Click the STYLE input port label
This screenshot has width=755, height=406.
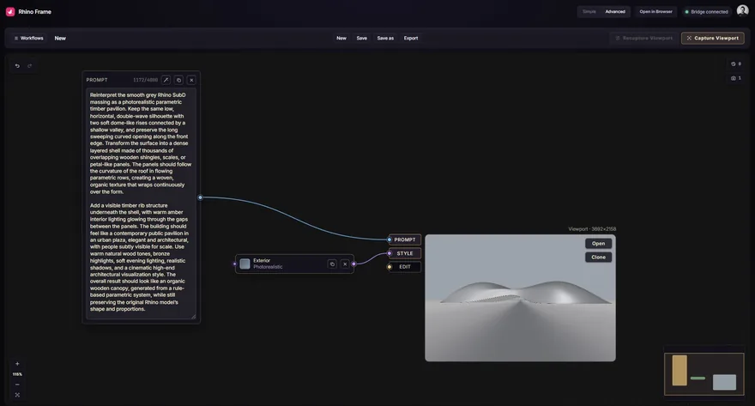point(404,253)
